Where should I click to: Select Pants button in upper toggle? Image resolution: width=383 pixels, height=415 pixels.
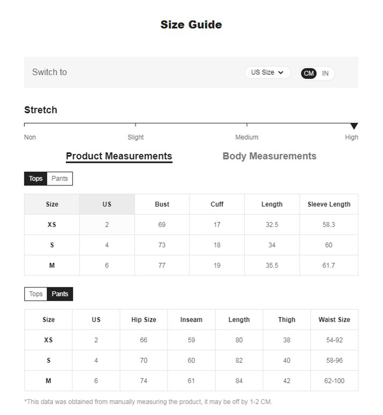point(60,179)
